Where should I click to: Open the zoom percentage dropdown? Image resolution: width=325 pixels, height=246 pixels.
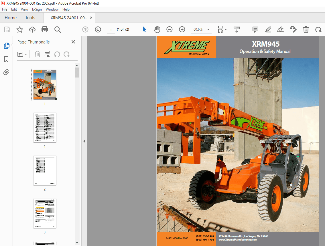click(208, 29)
